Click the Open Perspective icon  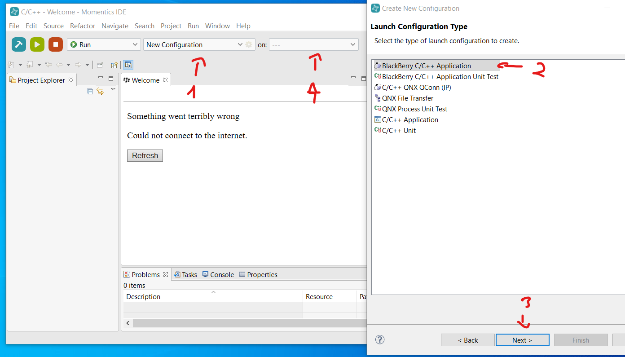pyautogui.click(x=114, y=65)
